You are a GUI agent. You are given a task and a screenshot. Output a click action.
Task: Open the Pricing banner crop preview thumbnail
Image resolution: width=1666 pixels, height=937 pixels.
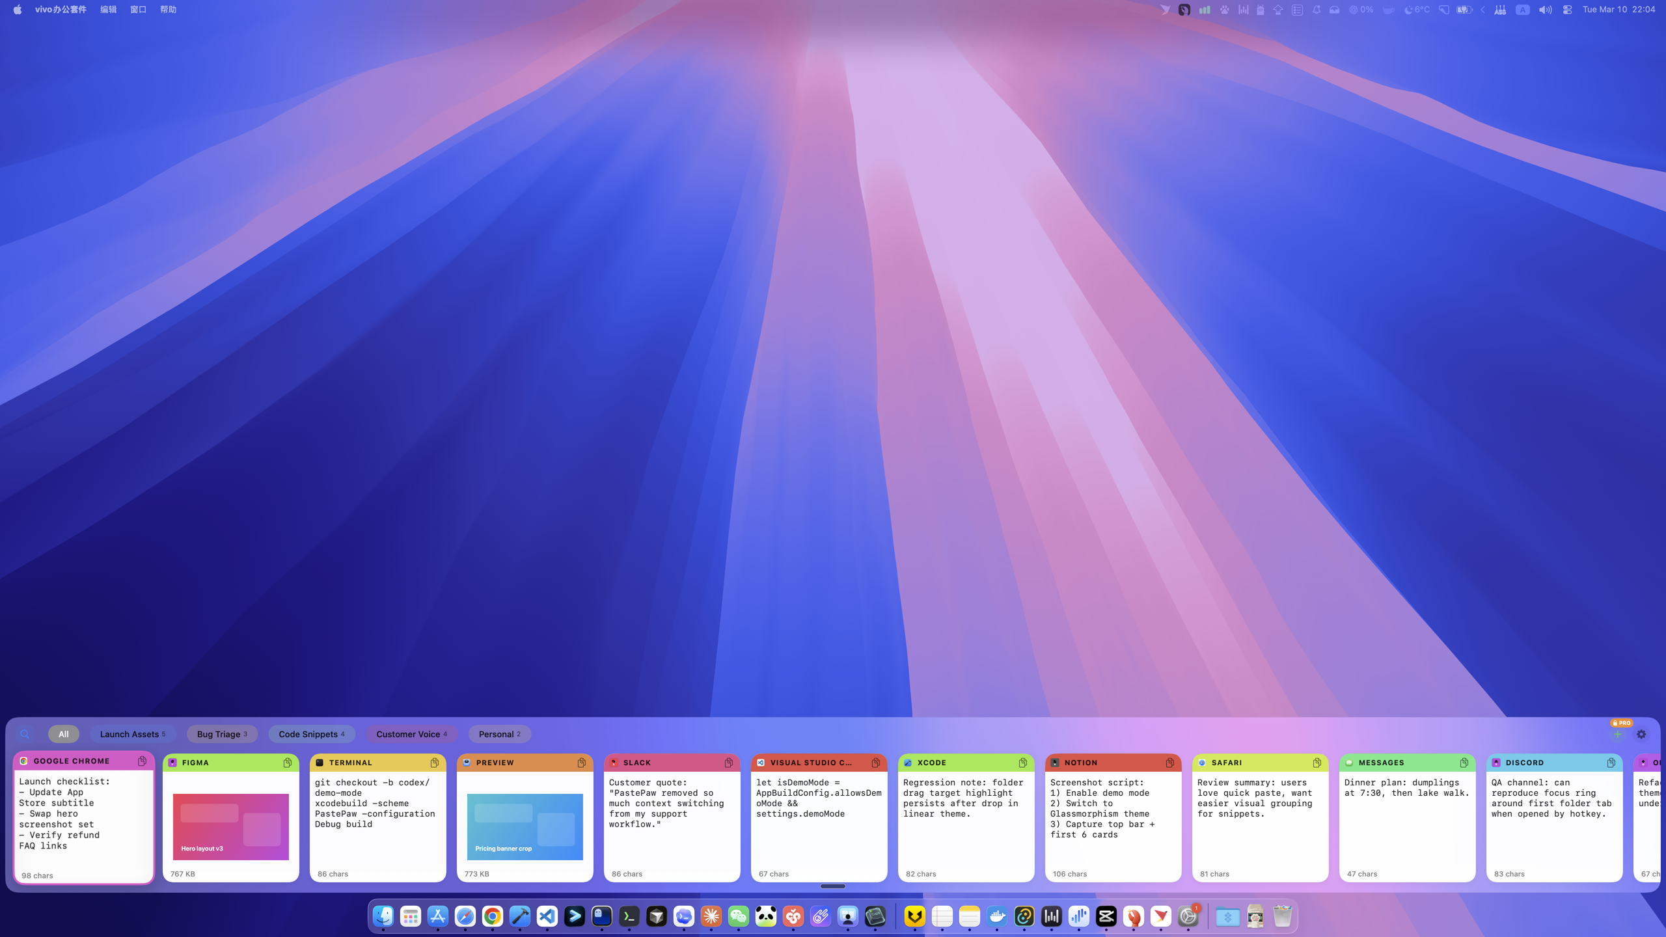(x=525, y=826)
